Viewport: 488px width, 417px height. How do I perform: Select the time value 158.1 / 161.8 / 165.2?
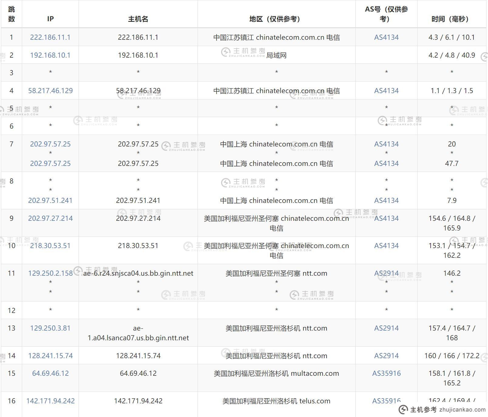452,378
